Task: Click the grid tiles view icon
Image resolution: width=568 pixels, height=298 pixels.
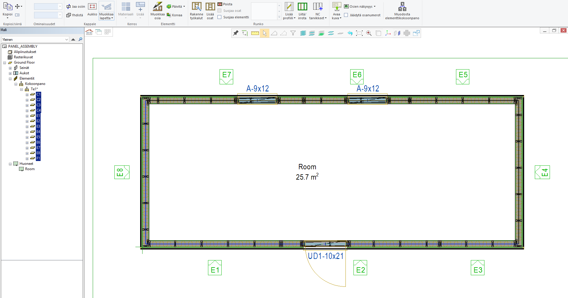Action: [x=108, y=32]
